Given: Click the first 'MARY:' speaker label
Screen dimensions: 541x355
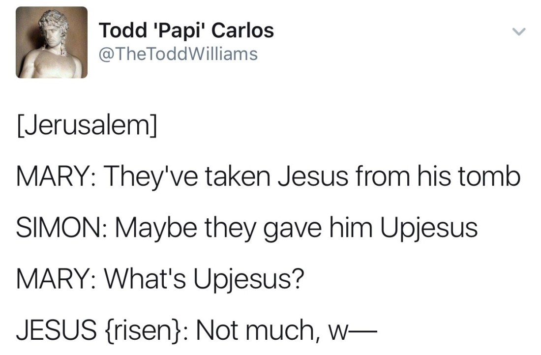Looking at the screenshot, I should point(55,177).
